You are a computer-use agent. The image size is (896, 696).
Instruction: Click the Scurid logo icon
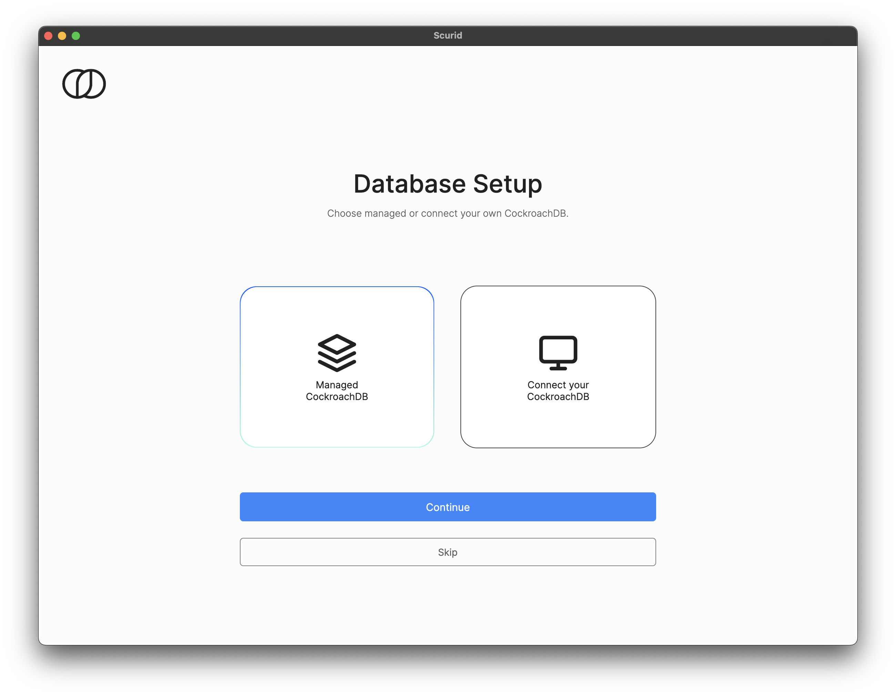(84, 84)
